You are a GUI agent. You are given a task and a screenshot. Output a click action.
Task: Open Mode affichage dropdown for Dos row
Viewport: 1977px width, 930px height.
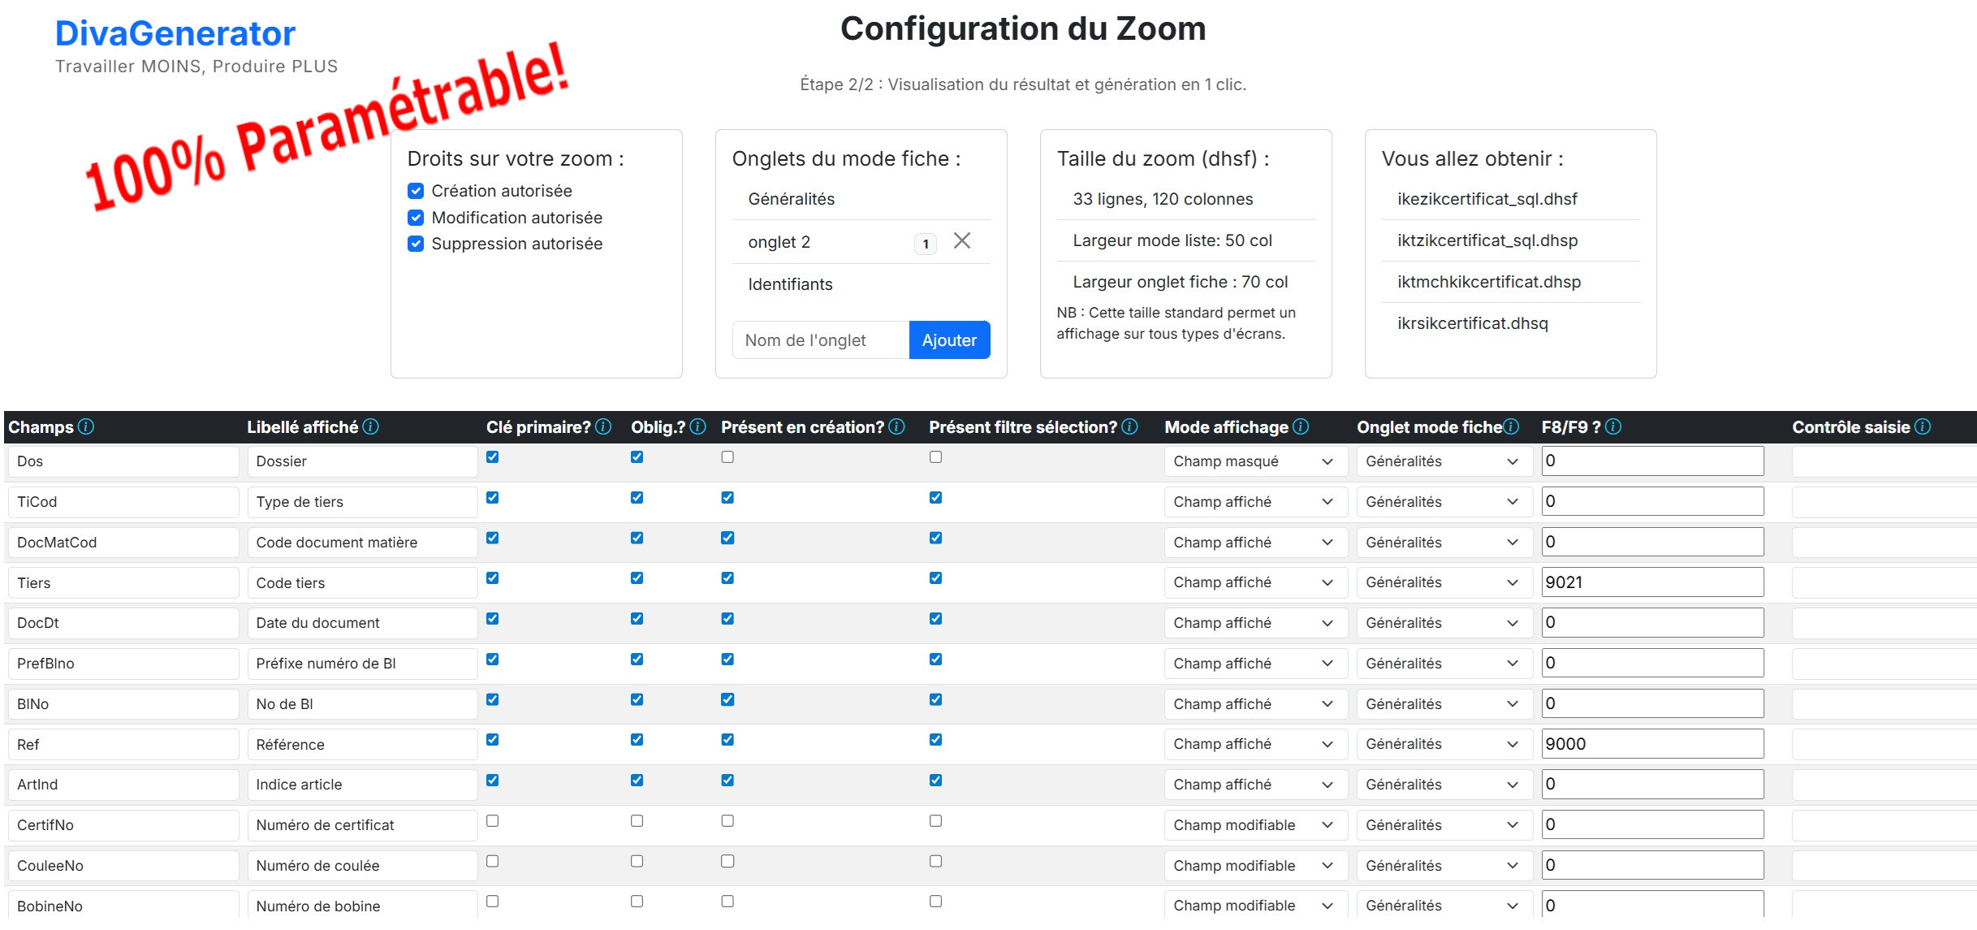(1254, 461)
